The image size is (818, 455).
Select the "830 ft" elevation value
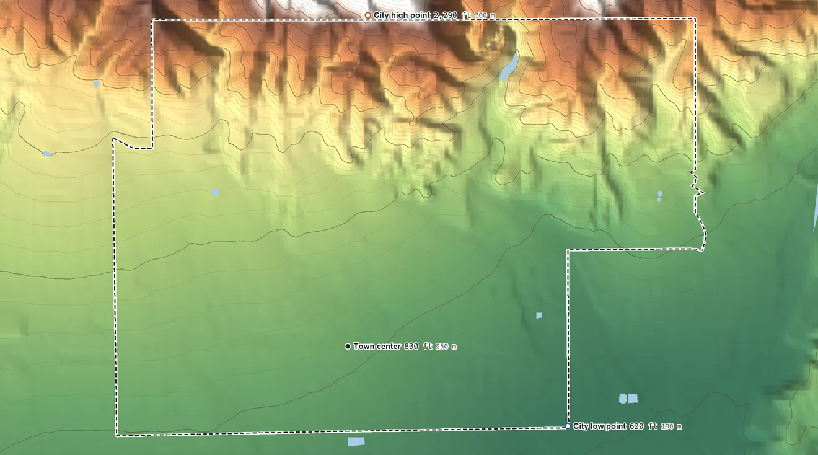[x=418, y=347]
